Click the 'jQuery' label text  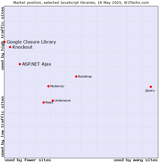pyautogui.click(x=150, y=91)
